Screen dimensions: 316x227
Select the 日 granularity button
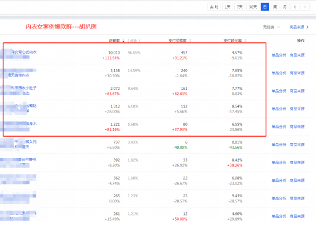point(265,7)
